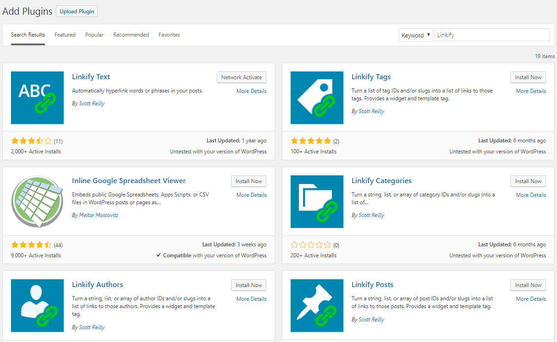Click the Linkify Tags plugin icon
Viewport: 557px width, 342px height.
(317, 98)
